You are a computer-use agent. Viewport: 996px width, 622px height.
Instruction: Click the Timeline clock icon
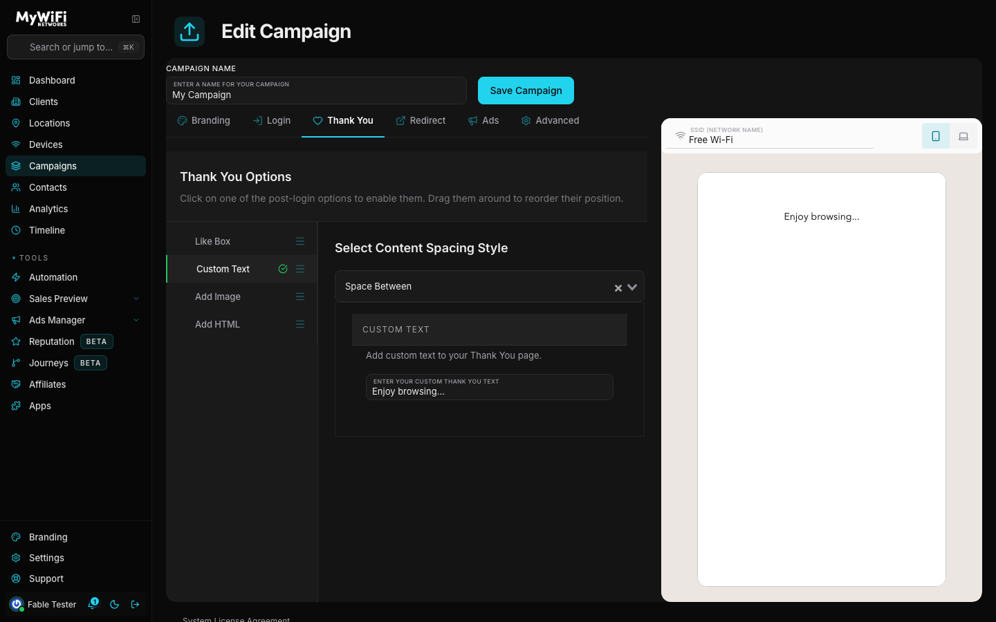[16, 230]
